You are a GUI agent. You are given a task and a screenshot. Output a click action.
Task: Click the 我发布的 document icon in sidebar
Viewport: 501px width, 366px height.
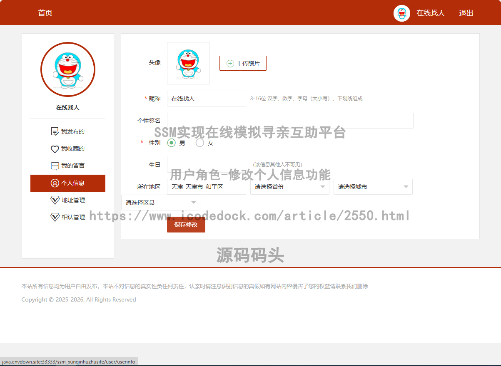pyautogui.click(x=55, y=131)
